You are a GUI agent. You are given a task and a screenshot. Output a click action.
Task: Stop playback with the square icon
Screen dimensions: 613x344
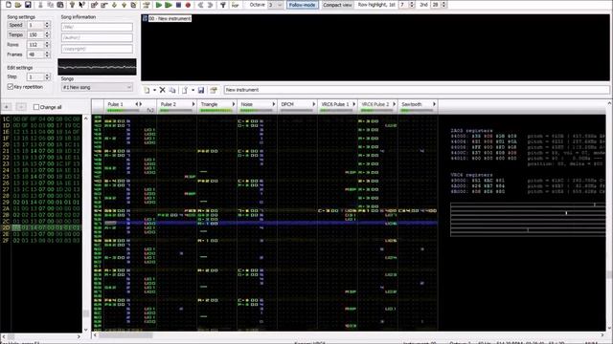[x=178, y=5]
